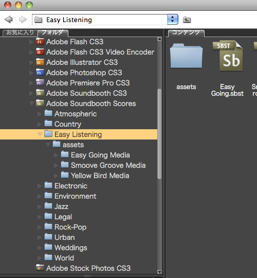Viewport: 257px width, 278px height.
Task: Expand the Smoove Groove Media folder
Action: coord(56,165)
